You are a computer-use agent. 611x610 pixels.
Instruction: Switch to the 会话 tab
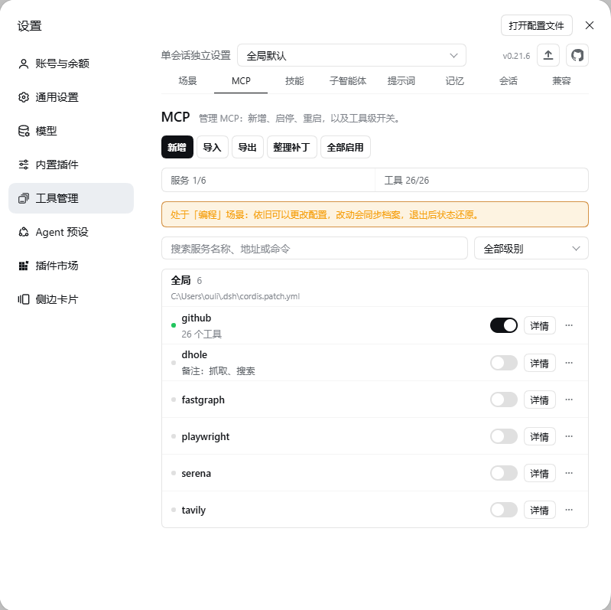(x=508, y=80)
